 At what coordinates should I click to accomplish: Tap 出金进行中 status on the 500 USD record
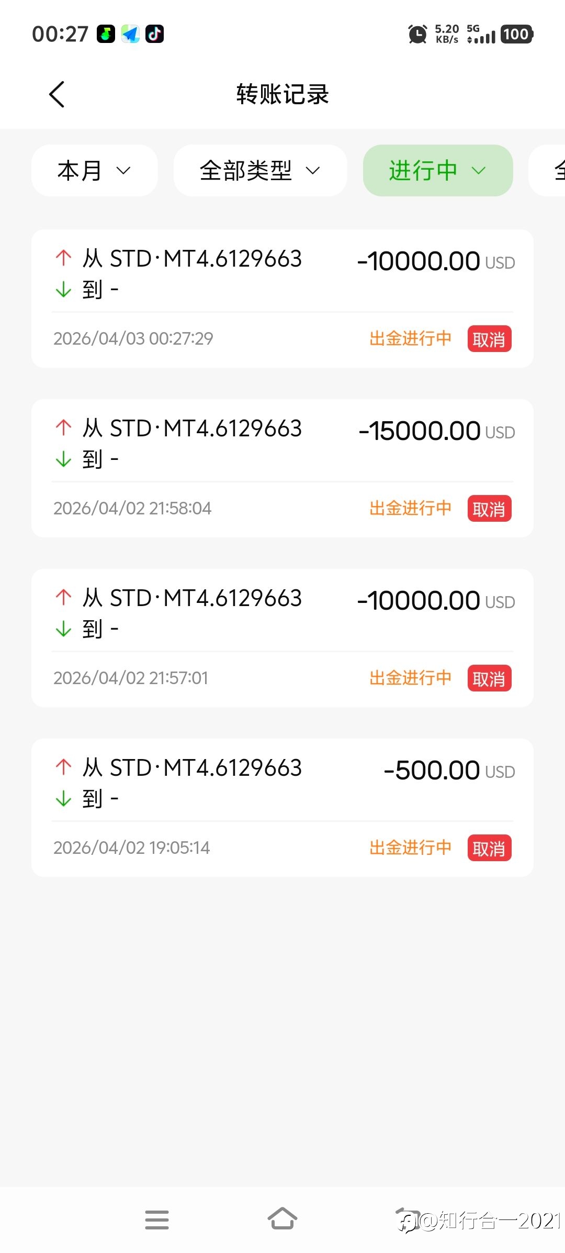[x=410, y=848]
